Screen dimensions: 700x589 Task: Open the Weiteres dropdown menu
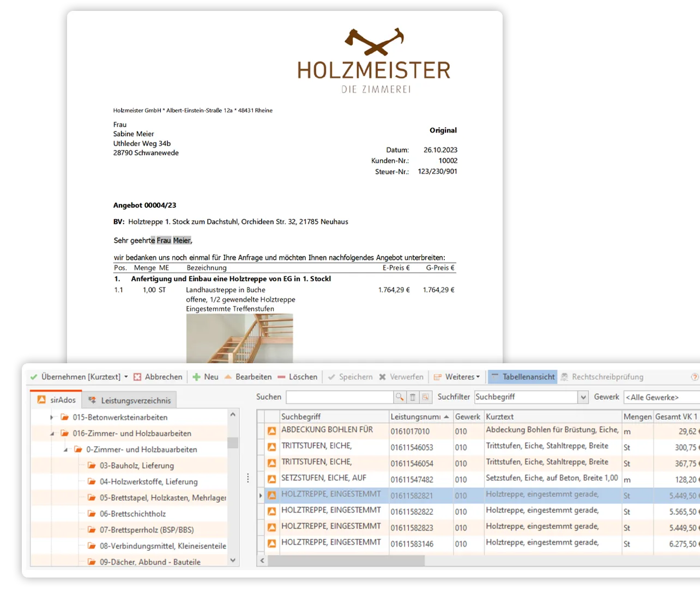point(457,377)
